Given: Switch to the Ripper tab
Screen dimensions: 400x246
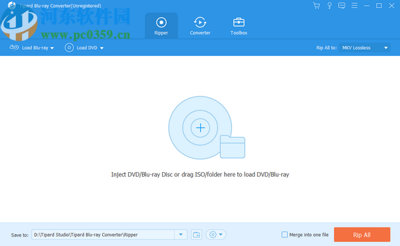Looking at the screenshot, I should (161, 26).
